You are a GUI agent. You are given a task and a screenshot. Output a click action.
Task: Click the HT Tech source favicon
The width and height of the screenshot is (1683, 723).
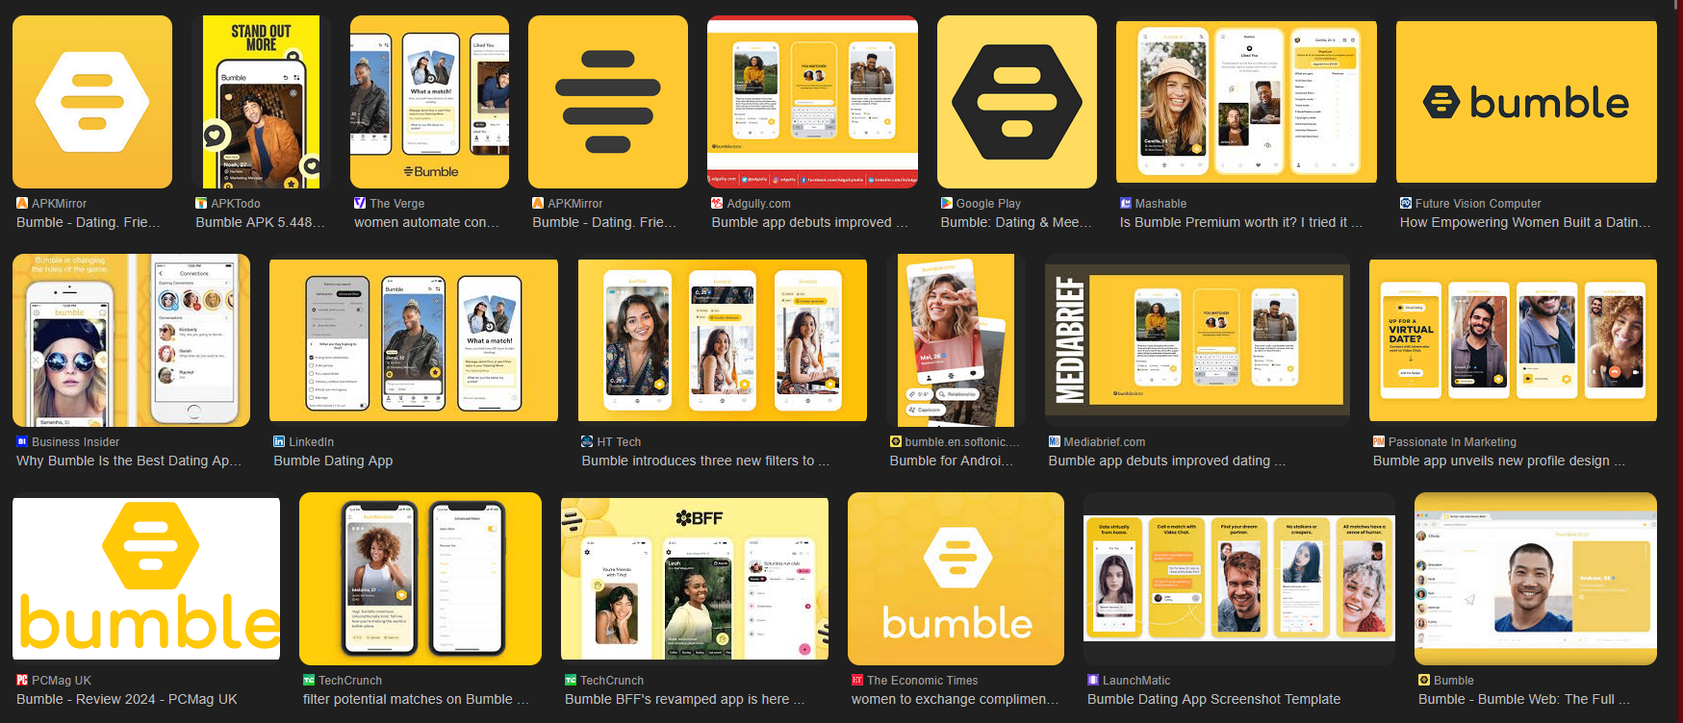point(587,442)
